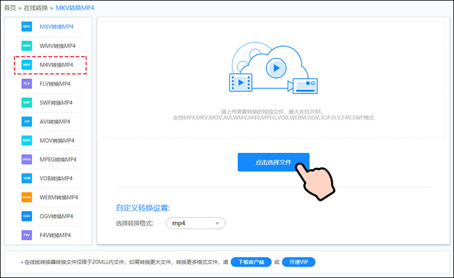
Task: Click the VOB format icon in sidebar
Action: (27, 178)
